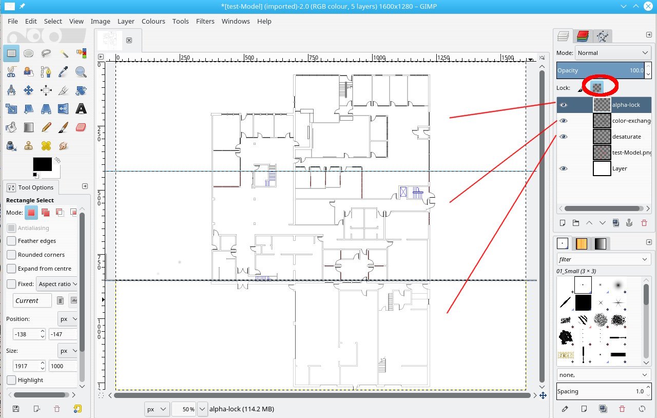Select the Alignment tool
The width and height of the screenshot is (657, 418).
(x=46, y=90)
